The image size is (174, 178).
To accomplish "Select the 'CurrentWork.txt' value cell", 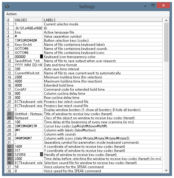I will [28, 73].
